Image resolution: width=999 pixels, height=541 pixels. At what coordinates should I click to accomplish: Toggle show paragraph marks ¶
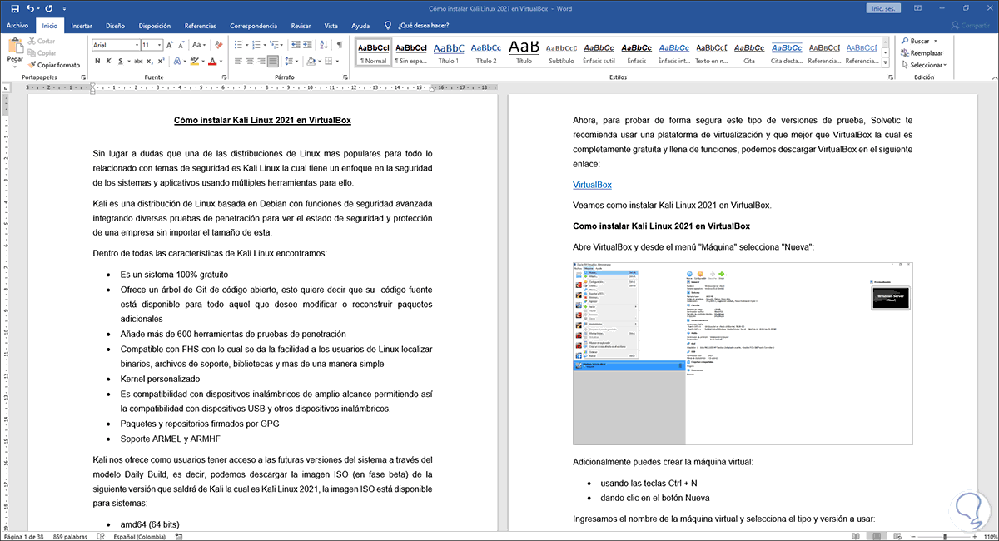(340, 45)
